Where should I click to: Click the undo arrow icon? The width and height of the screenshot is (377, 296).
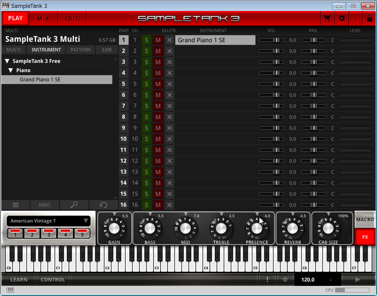(103, 205)
